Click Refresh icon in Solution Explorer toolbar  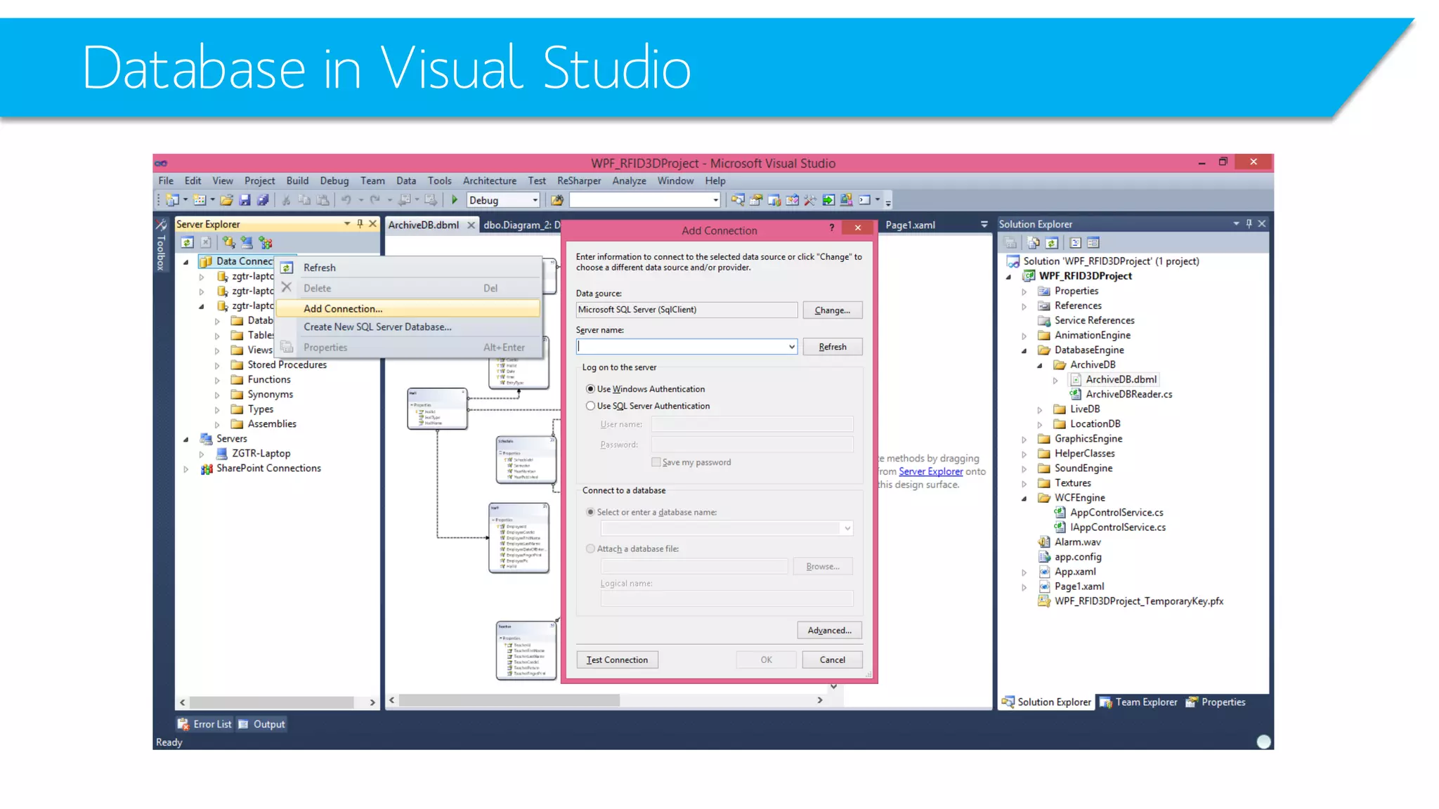[x=1051, y=243]
